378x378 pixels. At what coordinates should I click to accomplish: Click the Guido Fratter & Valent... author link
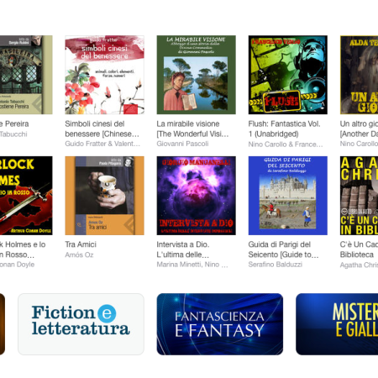tap(102, 144)
